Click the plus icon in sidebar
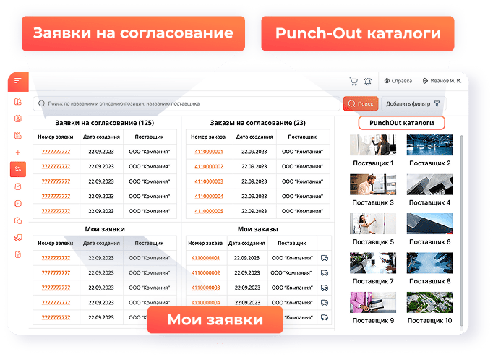The height and width of the screenshot is (357, 493). click(x=18, y=152)
